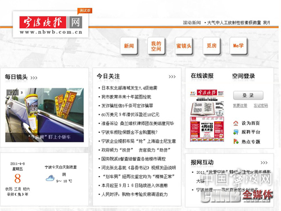
Task: Open headline 日本东北部海域发生7.4级地震
Action: (x=129, y=88)
